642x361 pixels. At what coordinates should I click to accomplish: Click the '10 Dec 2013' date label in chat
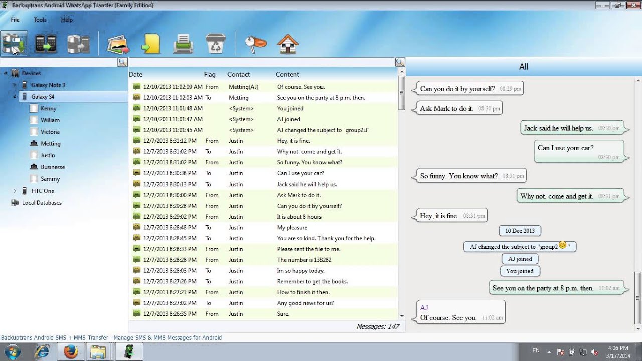point(520,231)
